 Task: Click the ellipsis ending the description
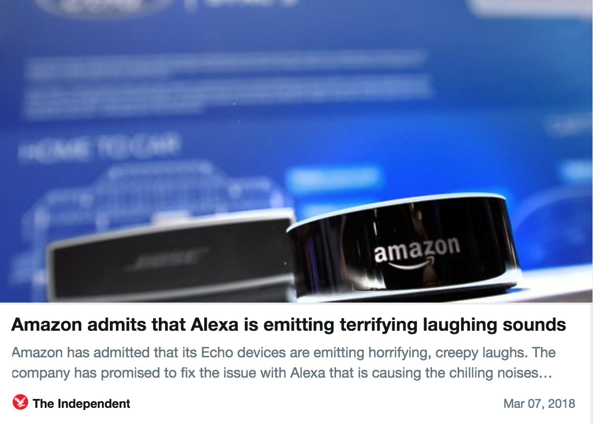coord(545,373)
